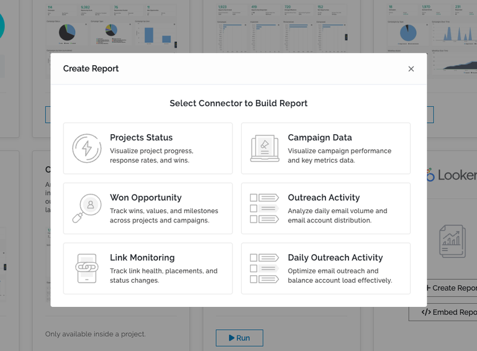
Task: Click 'Visualize campaign performance' description text
Action: point(340,155)
